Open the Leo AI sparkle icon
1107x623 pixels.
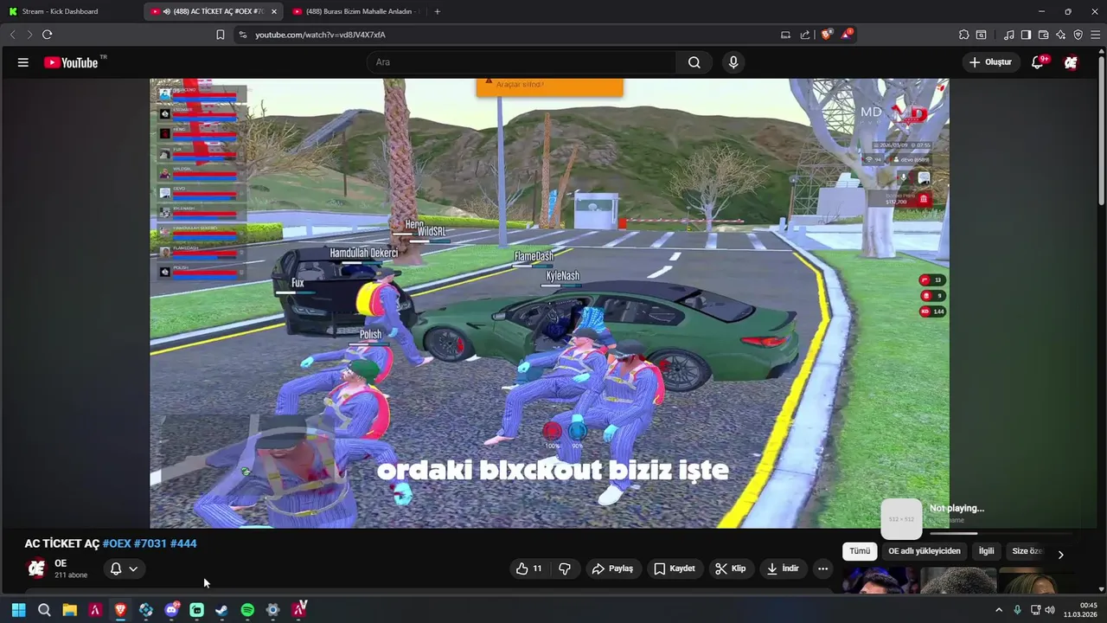[x=1060, y=35]
